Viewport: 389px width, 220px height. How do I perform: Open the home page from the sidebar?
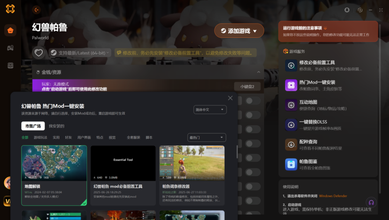(x=10, y=30)
